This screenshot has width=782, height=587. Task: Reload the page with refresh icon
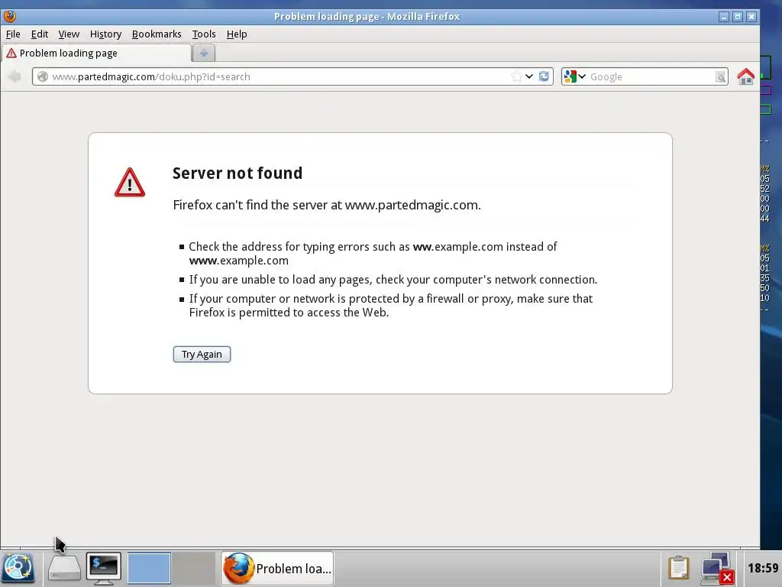click(x=544, y=76)
